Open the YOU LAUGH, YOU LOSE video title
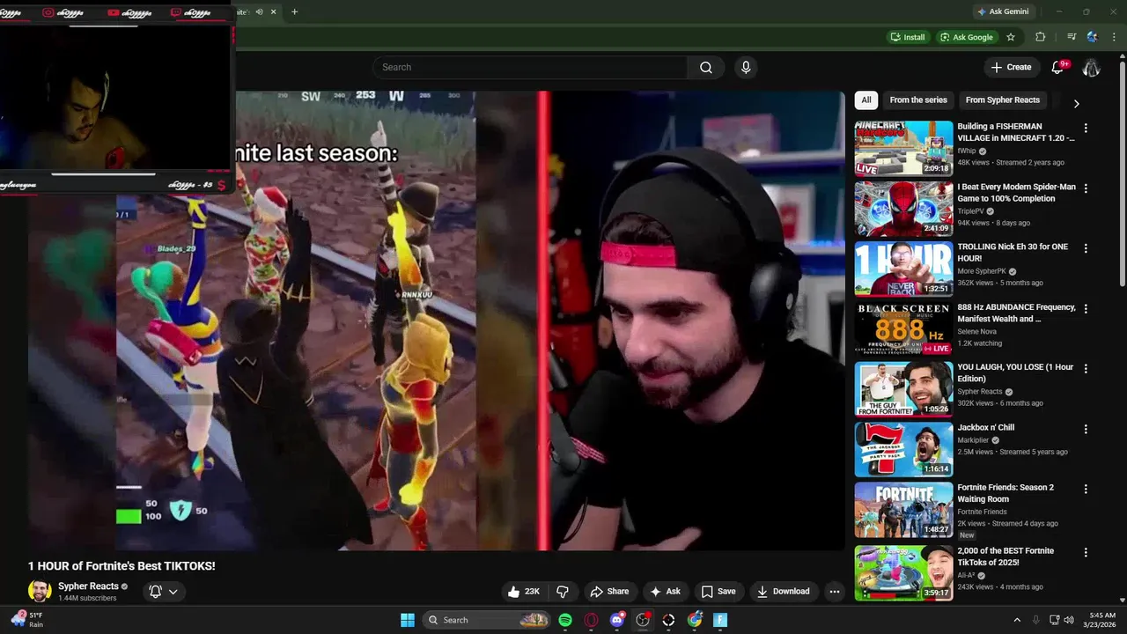The height and width of the screenshot is (634, 1127). pos(1015,373)
